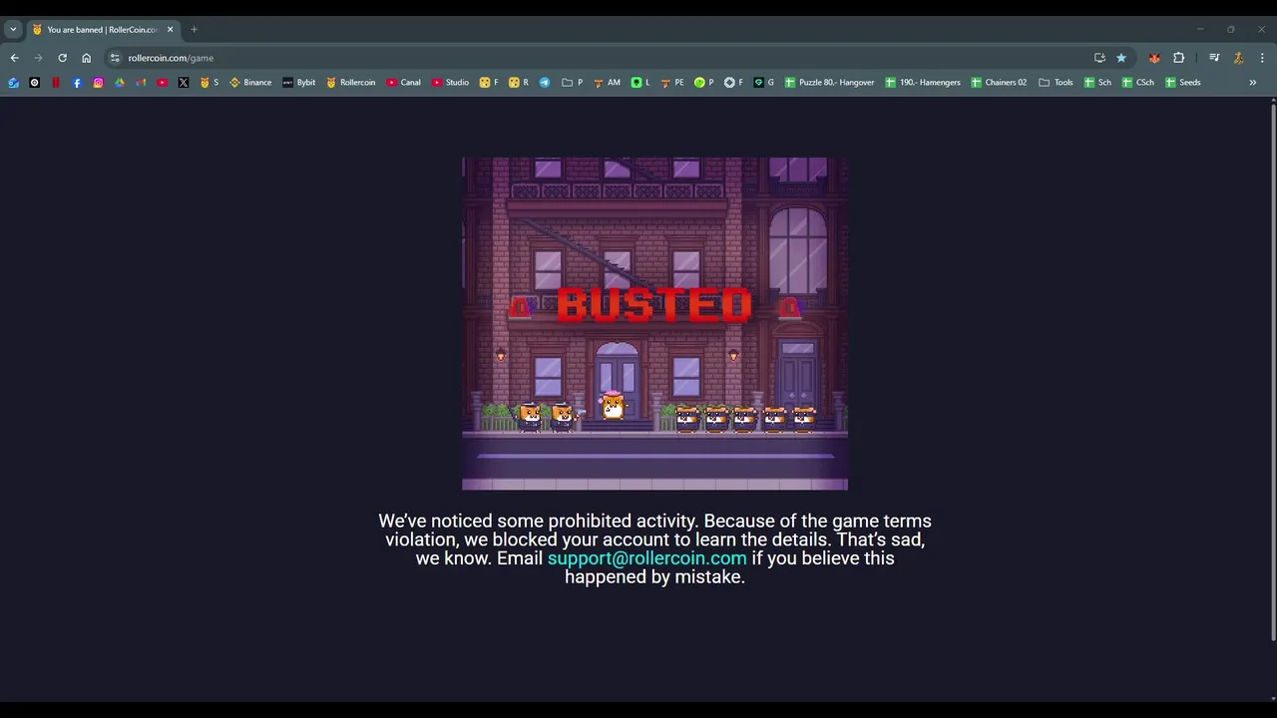Open the Rollercoin bookmark

(x=350, y=83)
